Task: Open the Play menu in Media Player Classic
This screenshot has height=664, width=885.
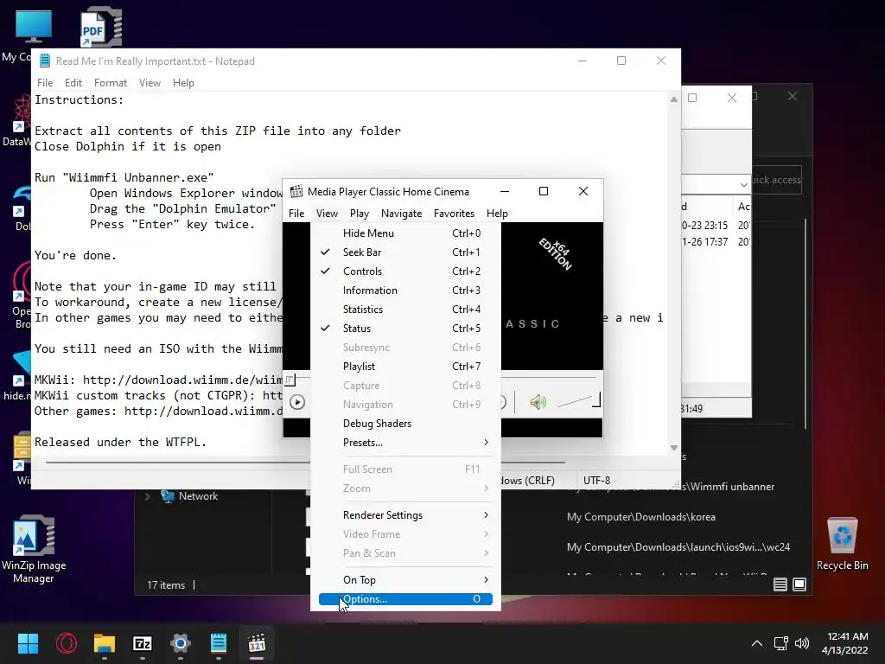Action: coord(359,214)
